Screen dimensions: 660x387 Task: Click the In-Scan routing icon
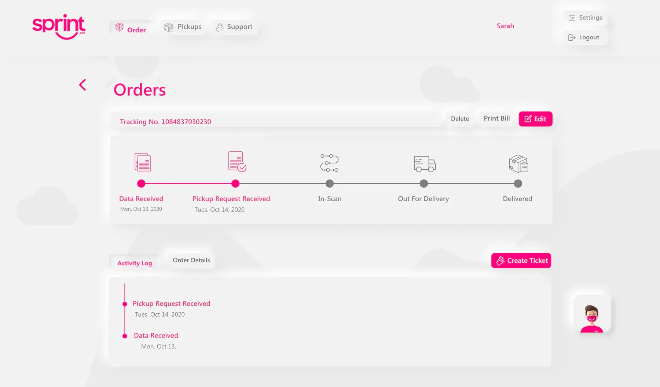329,163
